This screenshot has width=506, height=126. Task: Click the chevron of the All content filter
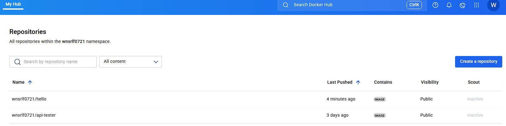coord(156,62)
